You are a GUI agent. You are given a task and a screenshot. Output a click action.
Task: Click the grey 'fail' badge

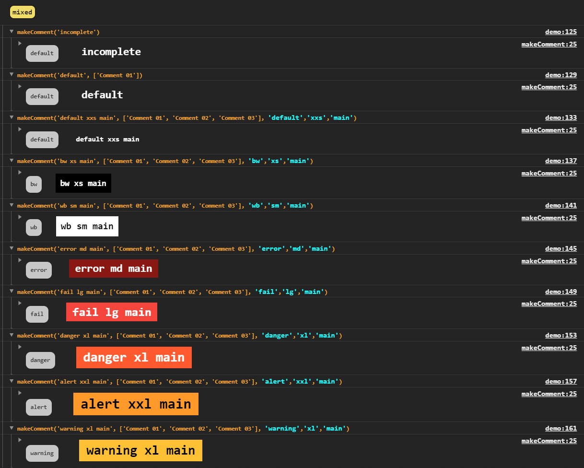coord(37,314)
